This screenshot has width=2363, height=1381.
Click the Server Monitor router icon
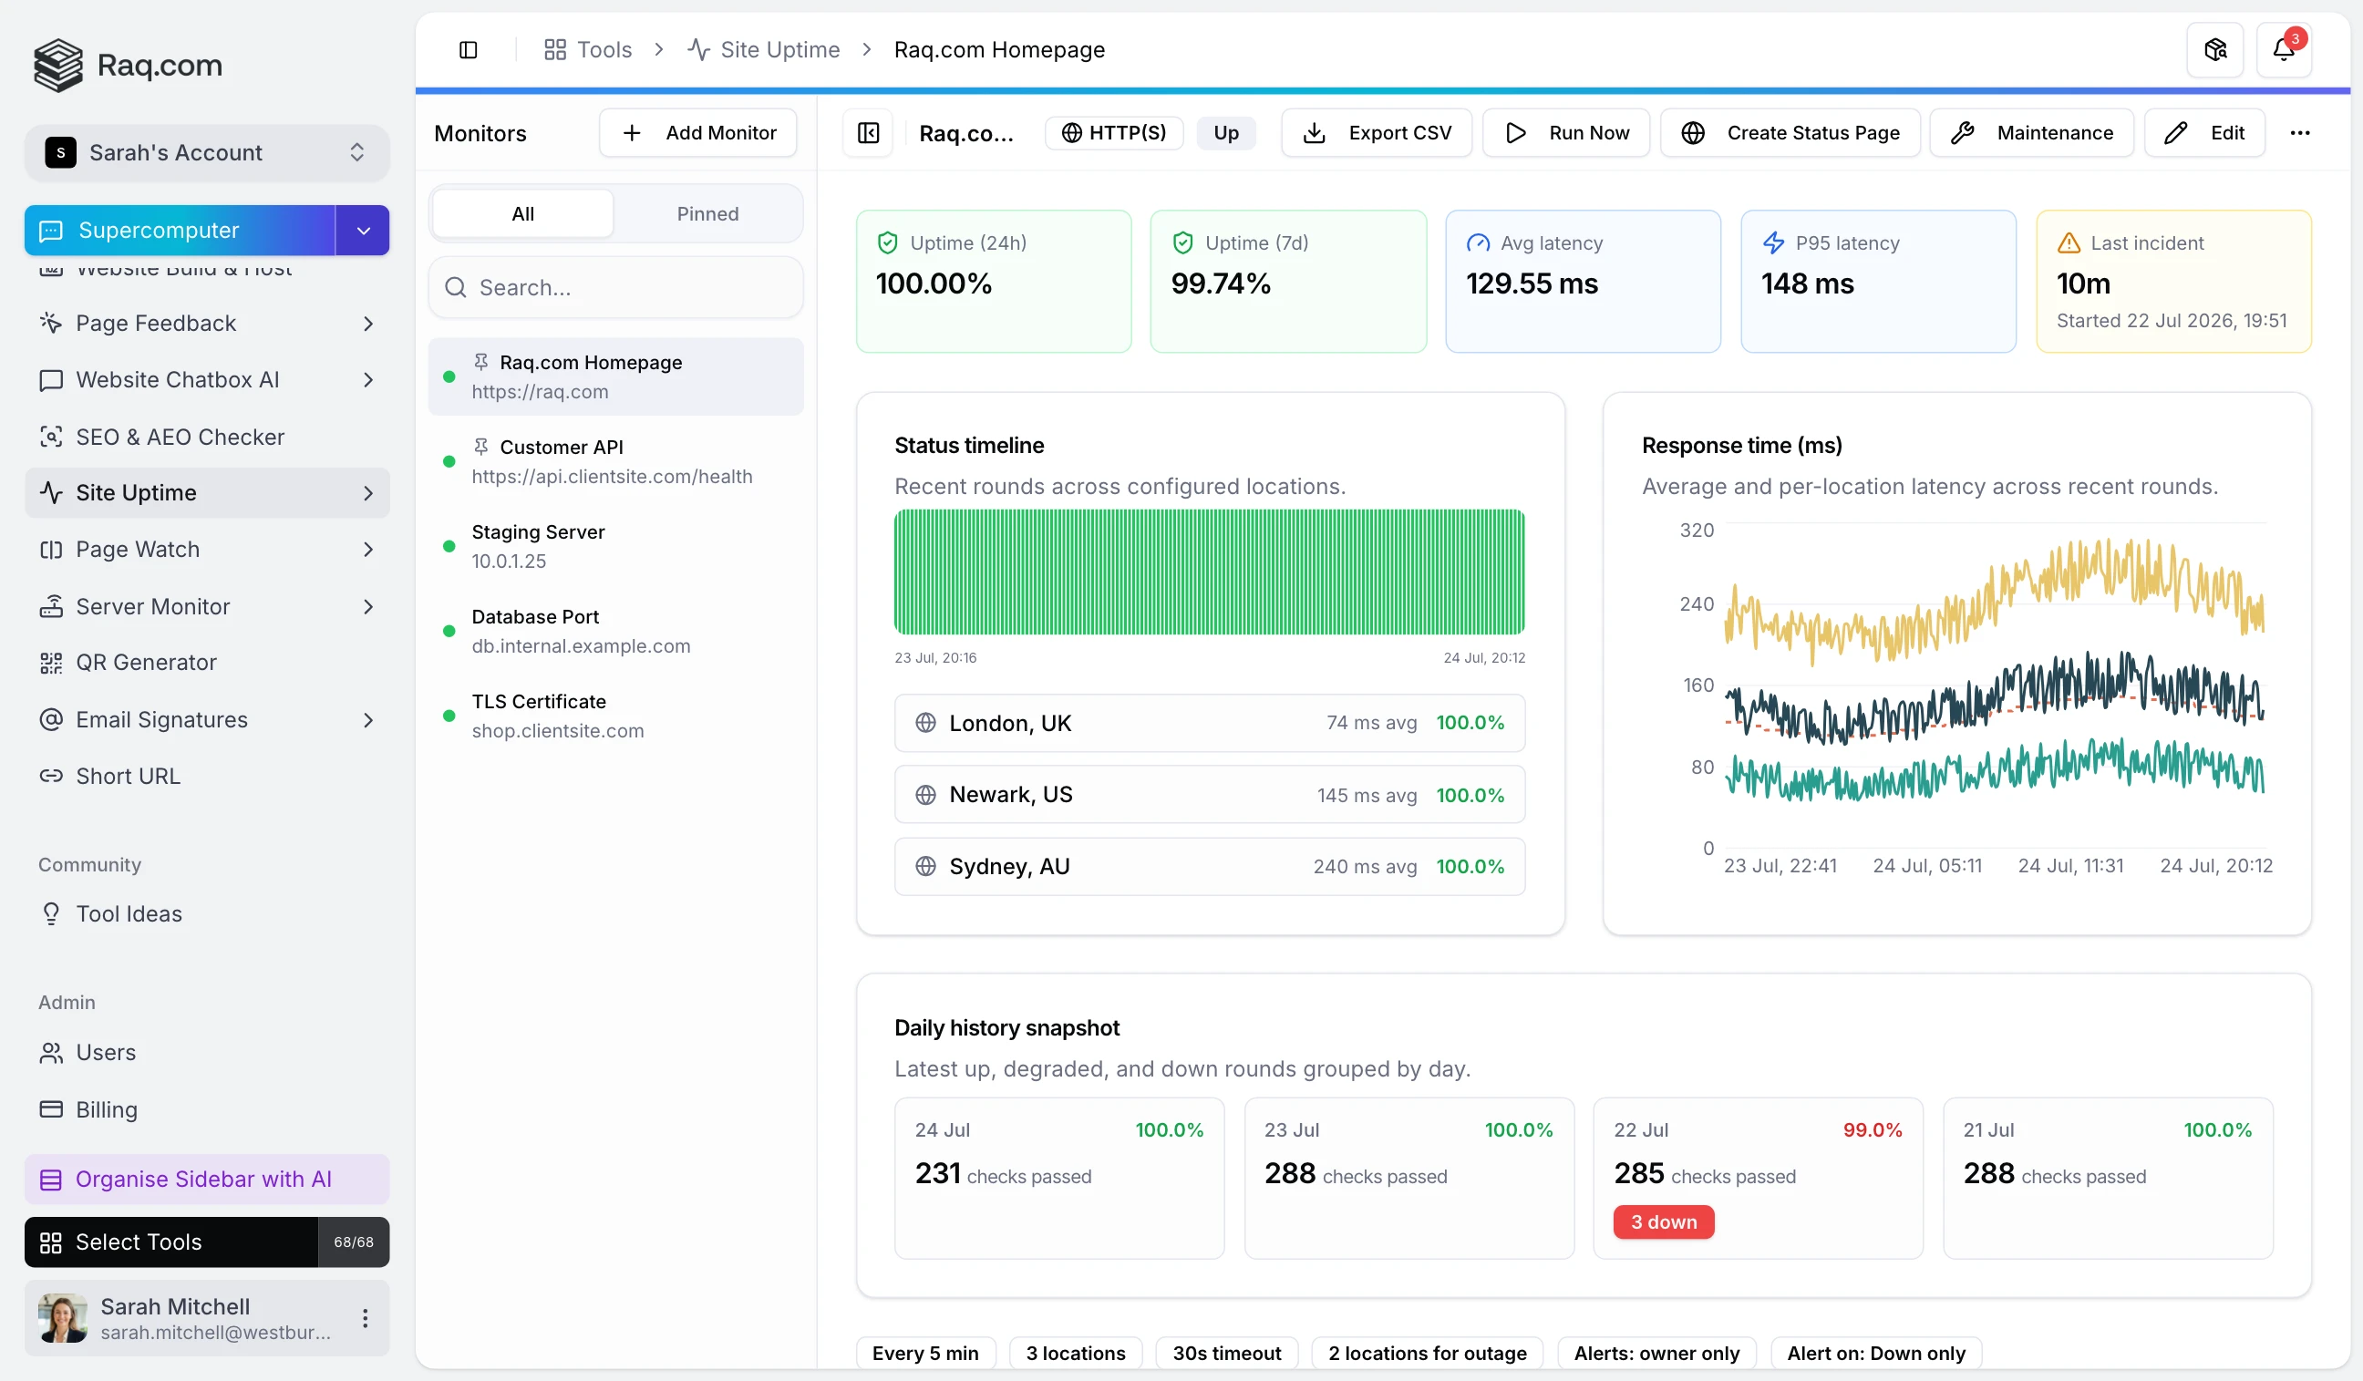click(51, 606)
